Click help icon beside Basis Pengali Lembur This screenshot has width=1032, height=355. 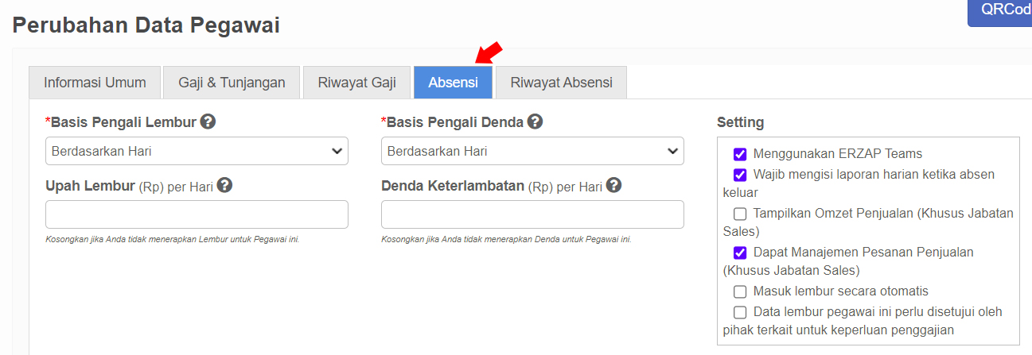click(x=208, y=122)
